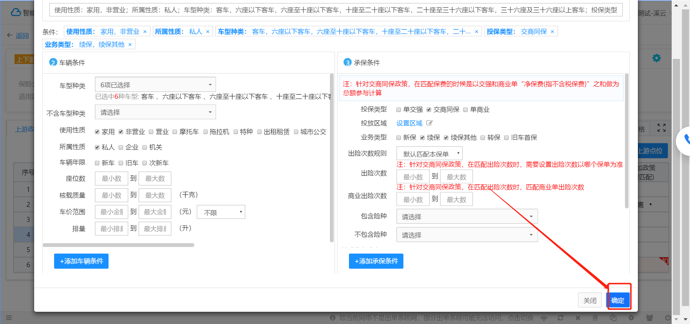
Task: Remove the 投保类型 交商同保 condition tag
Action: pos(552,32)
